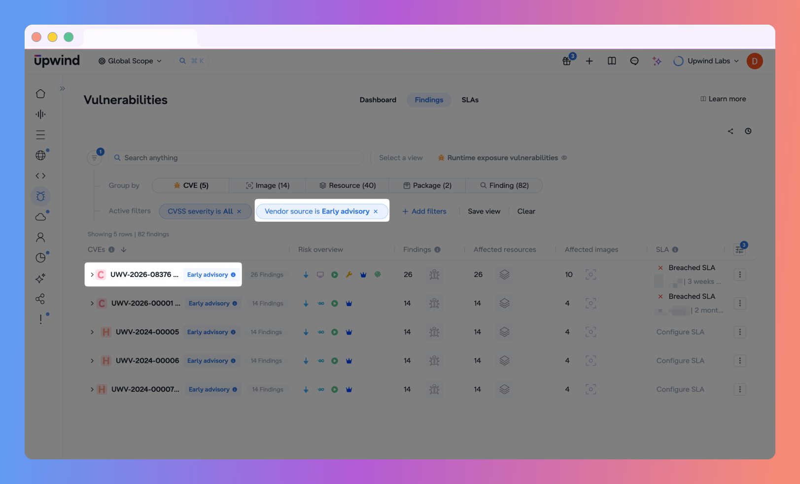Open the AI sparkle icon in header
The width and height of the screenshot is (800, 484).
(x=657, y=61)
